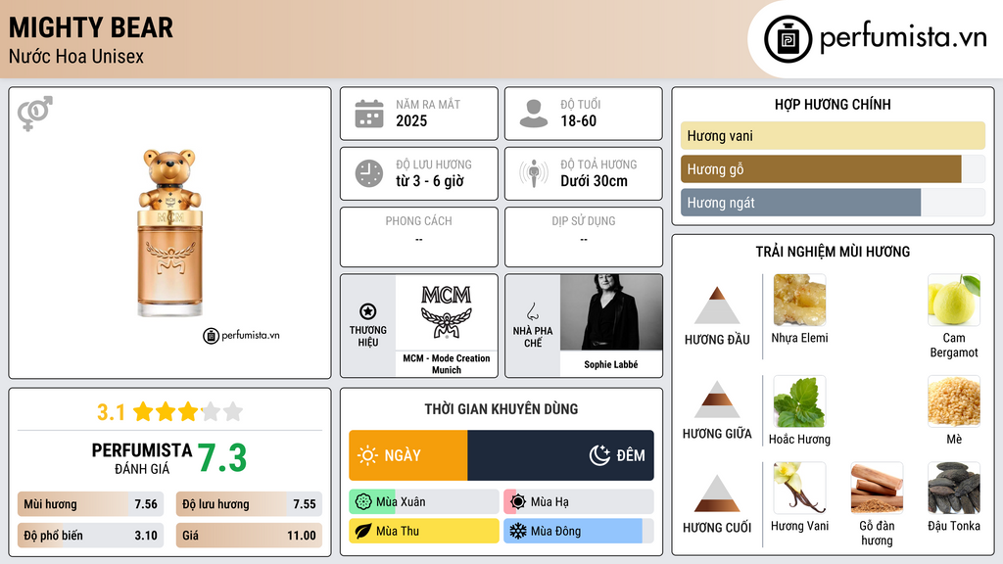Click the Mùa Hạ season bar

tap(578, 502)
